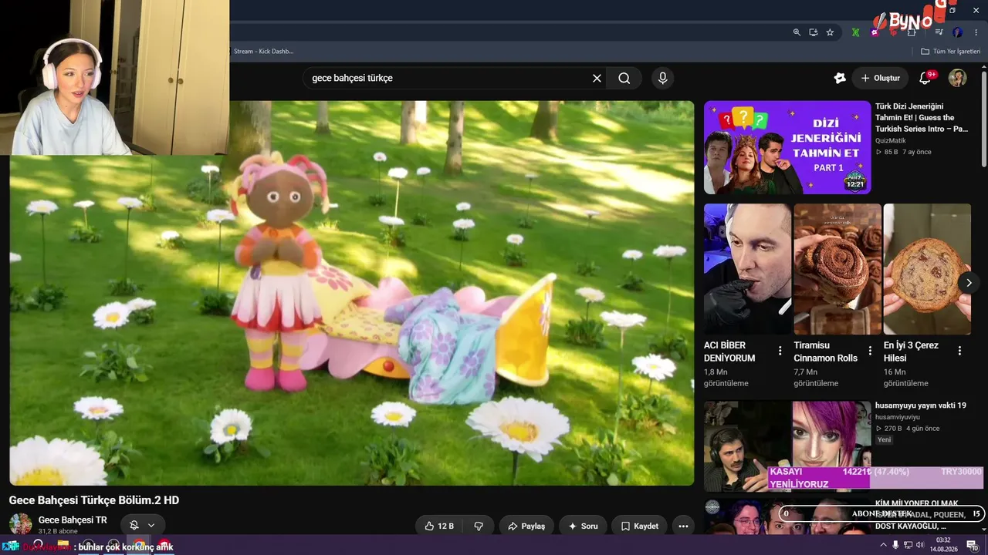Open the Stream - Kick Dashboard bookmark
Viewport: 988px width, 555px height.
pos(262,52)
